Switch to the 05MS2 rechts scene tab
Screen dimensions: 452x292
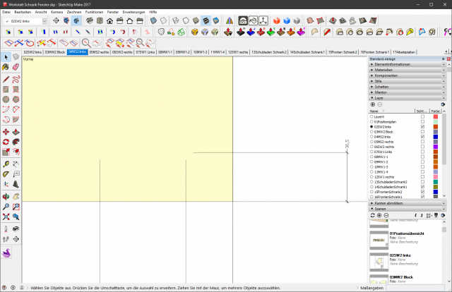(100, 52)
